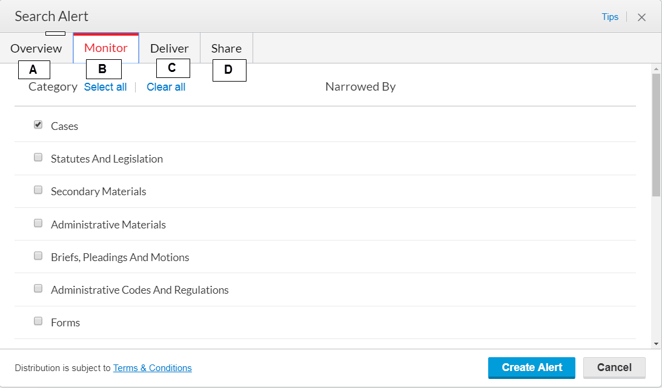The width and height of the screenshot is (662, 388).
Task: Open the Tips link
Action: [610, 17]
